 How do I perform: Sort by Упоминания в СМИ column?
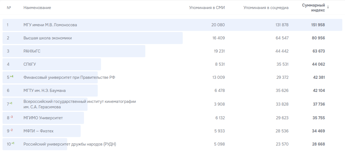(x=207, y=8)
